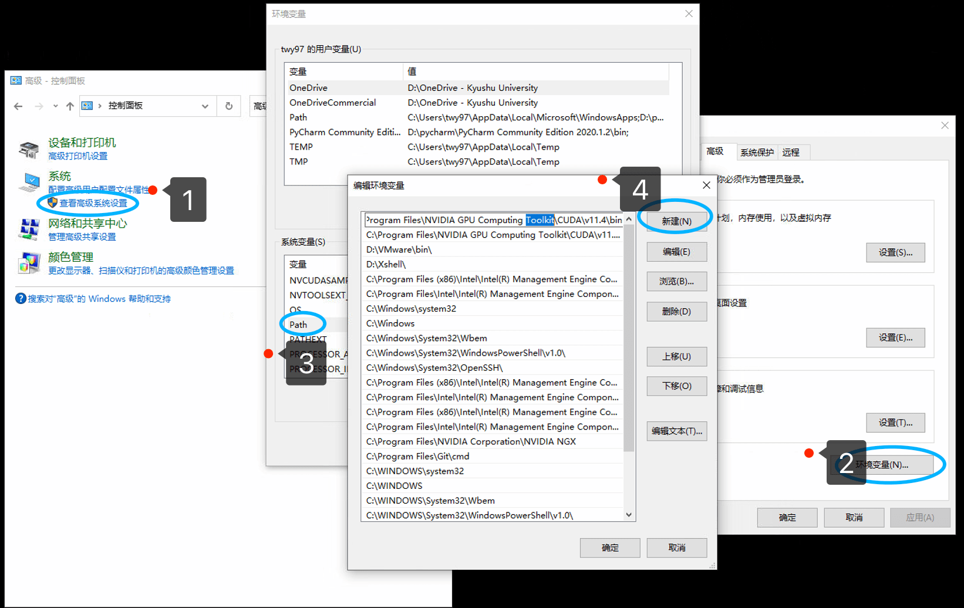Image resolution: width=964 pixels, height=608 pixels.
Task: Click the Color Management icon
Action: [29, 263]
